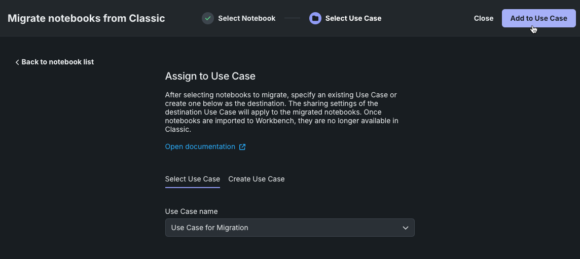Viewport: 580px width, 259px height.
Task: Click the Migrate notebooks from Classic title
Action: (x=86, y=18)
